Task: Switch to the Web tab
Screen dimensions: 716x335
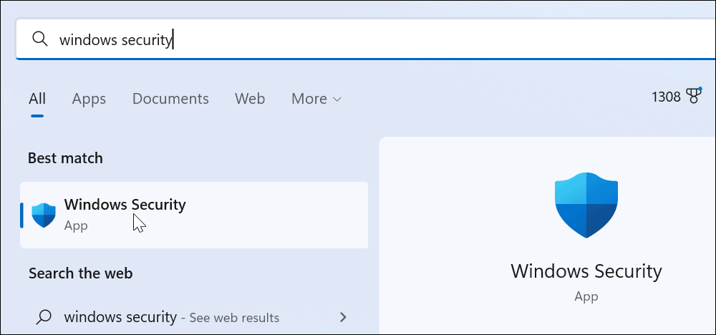Action: point(250,99)
